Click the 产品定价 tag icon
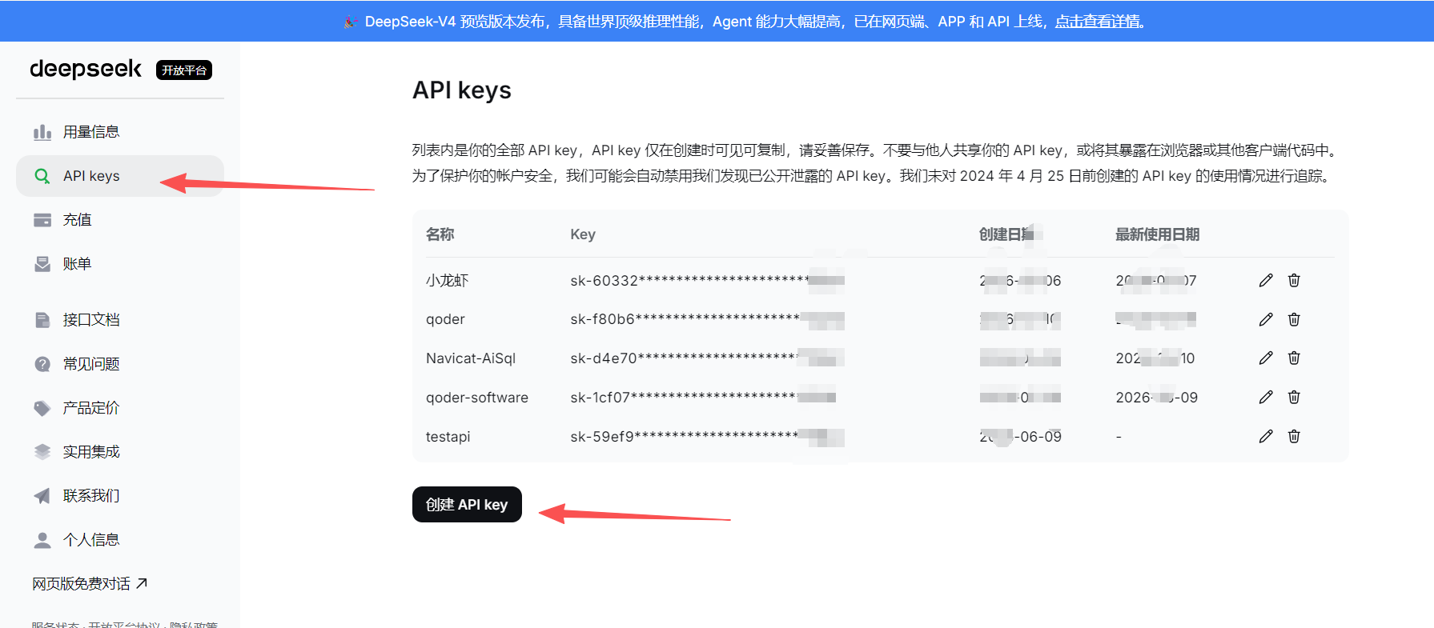The height and width of the screenshot is (628, 1434). click(42, 408)
